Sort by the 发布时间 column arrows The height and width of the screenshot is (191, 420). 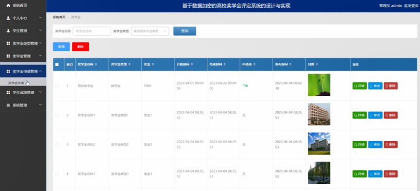click(x=290, y=65)
